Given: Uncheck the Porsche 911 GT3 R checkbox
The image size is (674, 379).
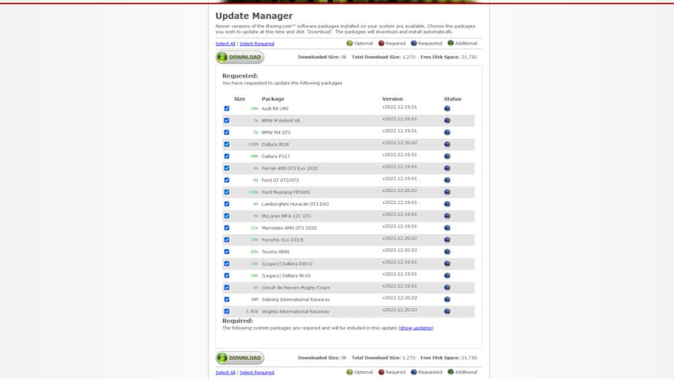Looking at the screenshot, I should click(226, 240).
